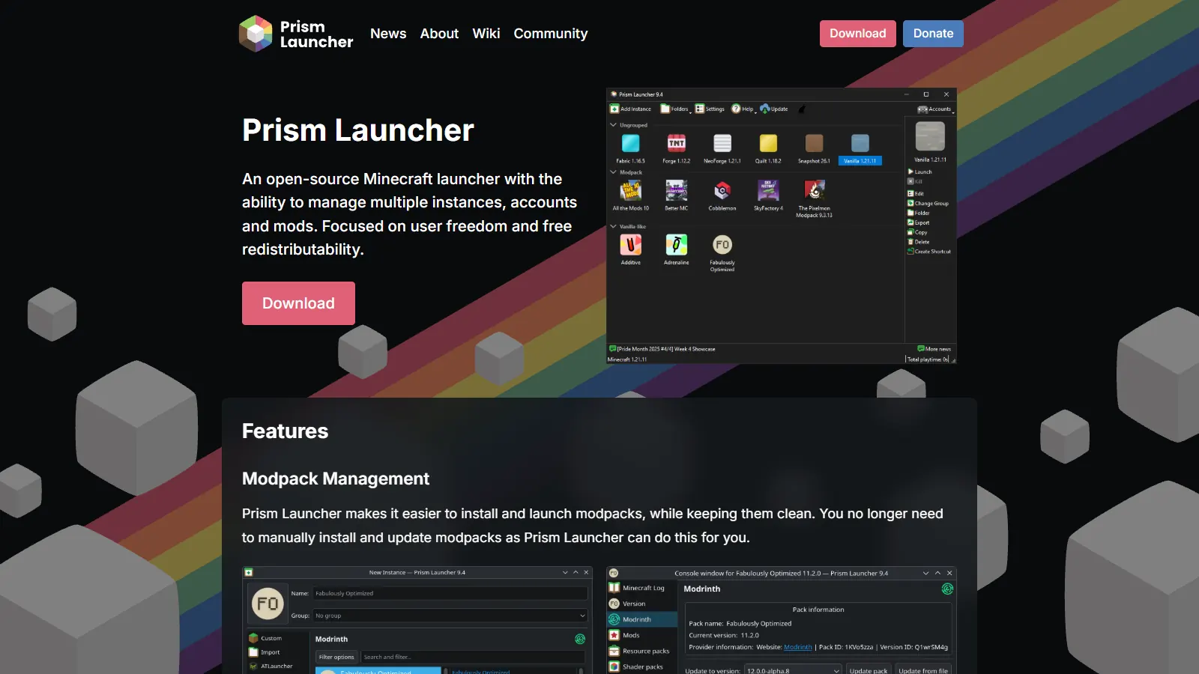
Task: Select the All the Mods 10 instance
Action: 631,190
